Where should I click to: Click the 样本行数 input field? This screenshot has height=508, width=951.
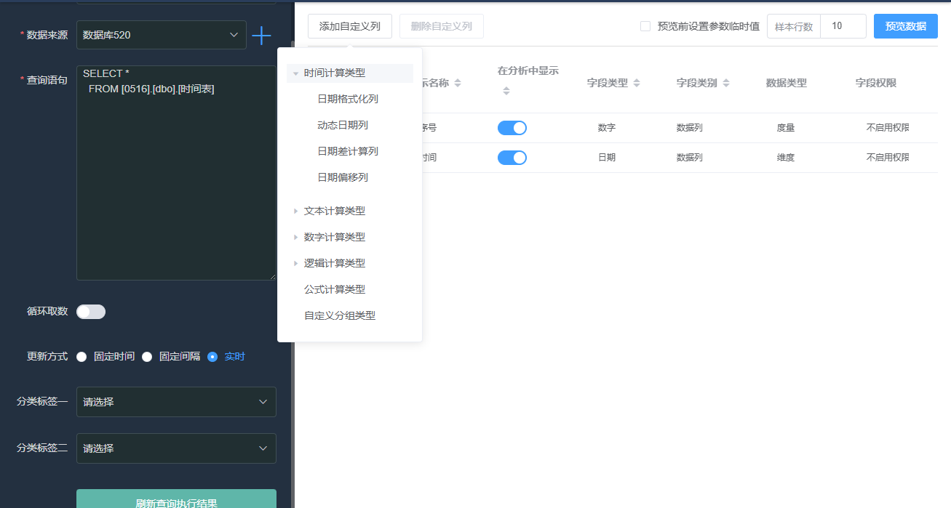[x=843, y=26]
